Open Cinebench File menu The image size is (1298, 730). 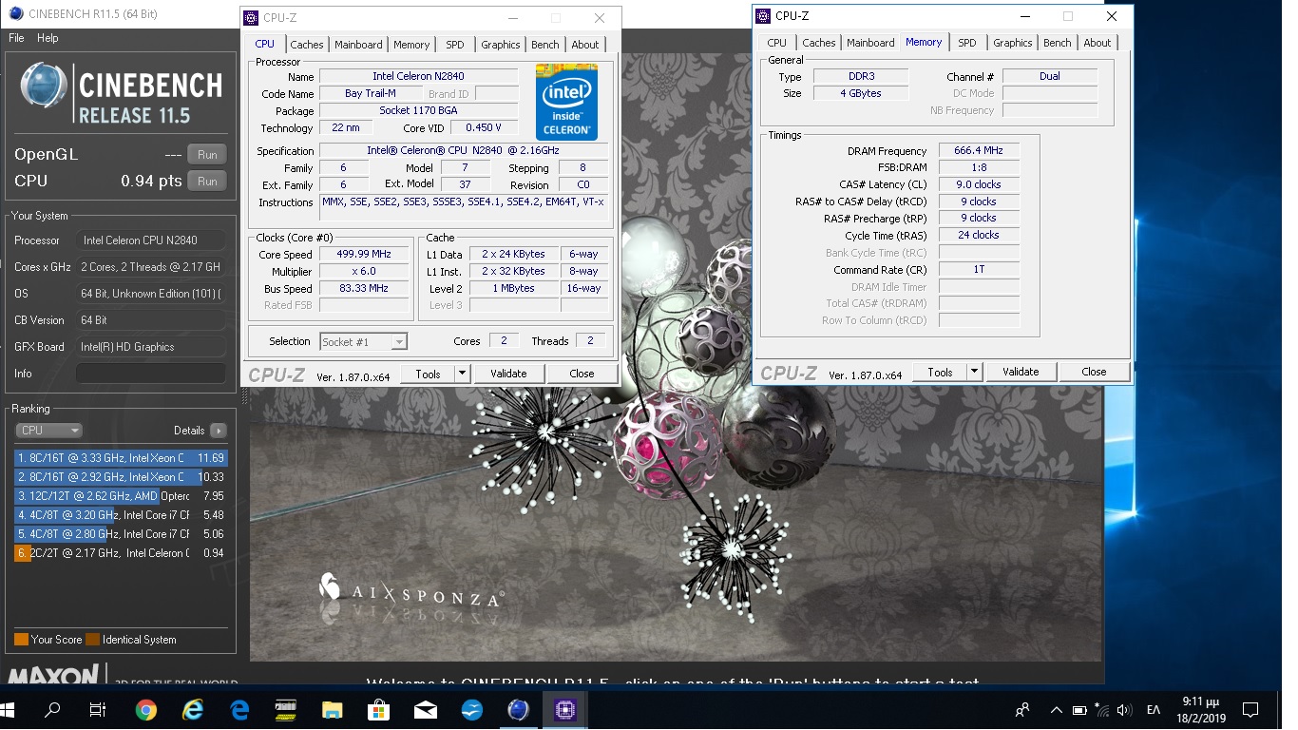[16, 38]
